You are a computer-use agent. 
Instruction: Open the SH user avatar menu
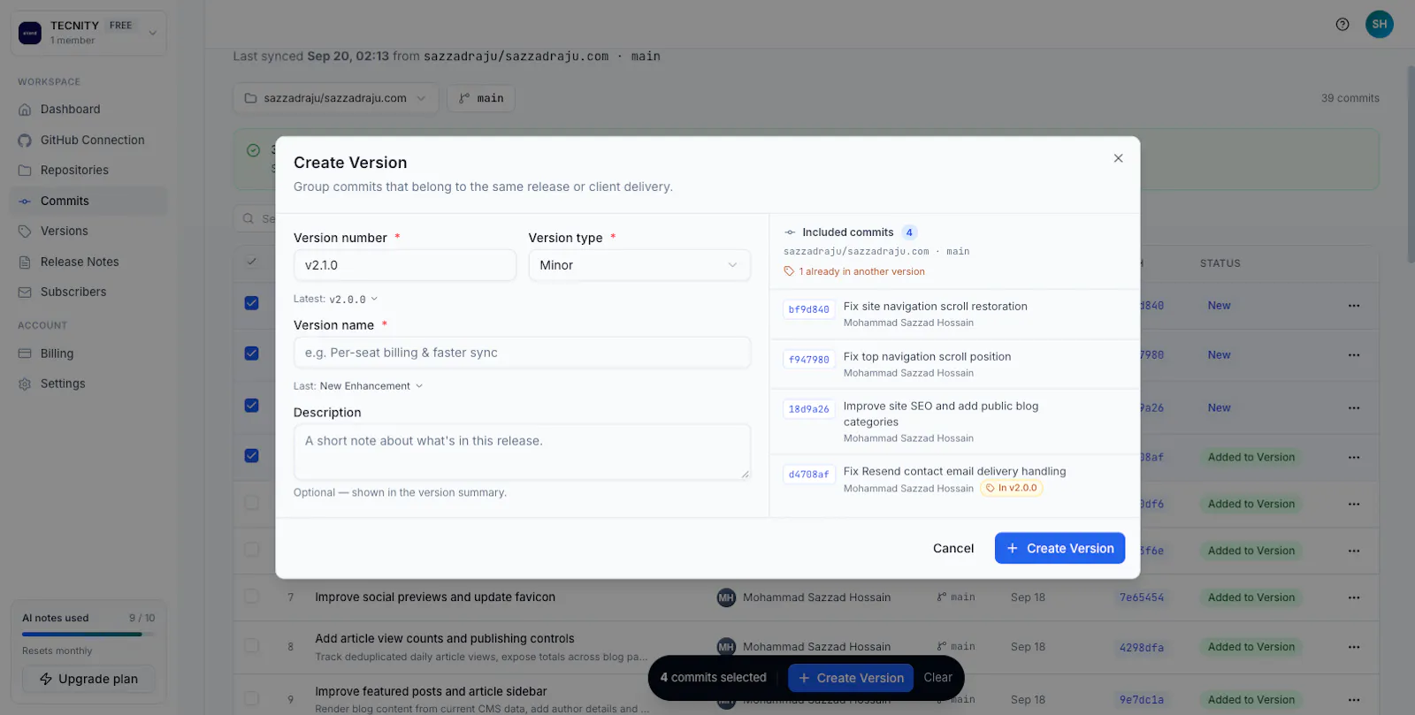click(1380, 24)
